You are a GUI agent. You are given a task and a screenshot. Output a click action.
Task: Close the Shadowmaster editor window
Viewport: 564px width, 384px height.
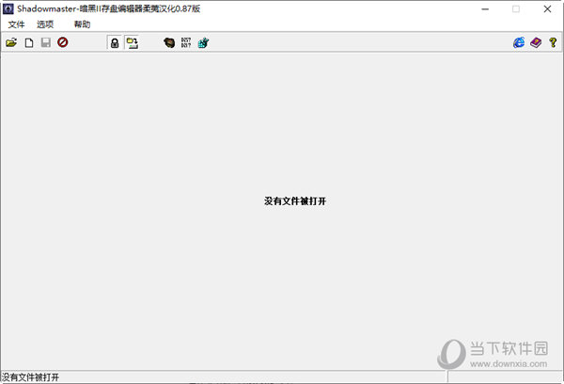pyautogui.click(x=546, y=8)
